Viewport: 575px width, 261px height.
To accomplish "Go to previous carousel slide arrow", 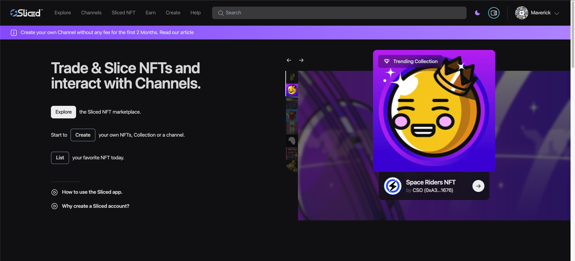I will pos(289,60).
